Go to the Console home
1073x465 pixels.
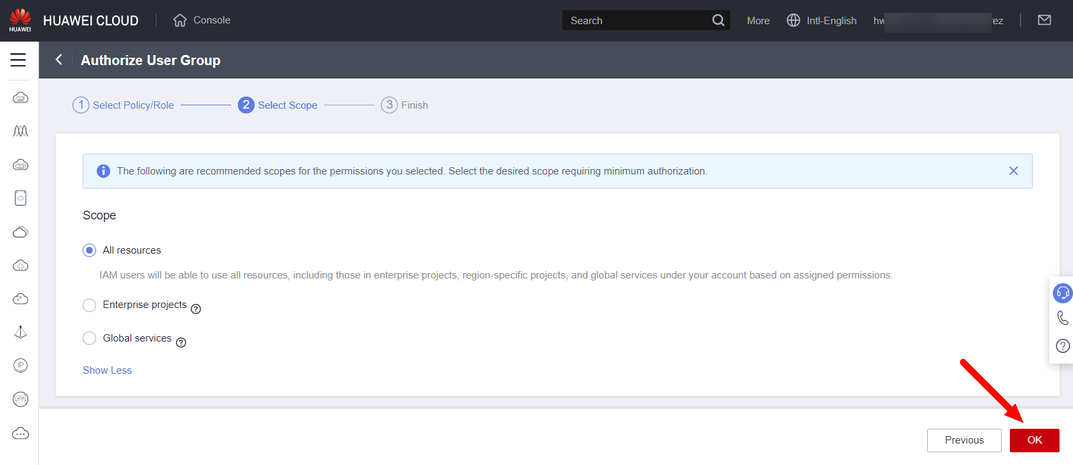[x=202, y=20]
